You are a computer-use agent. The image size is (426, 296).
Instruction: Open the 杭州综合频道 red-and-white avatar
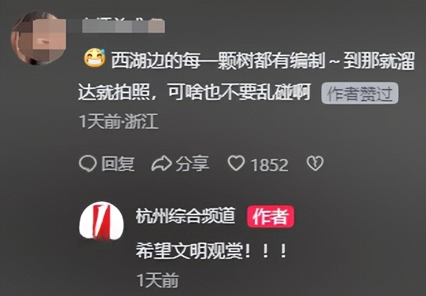click(x=101, y=221)
